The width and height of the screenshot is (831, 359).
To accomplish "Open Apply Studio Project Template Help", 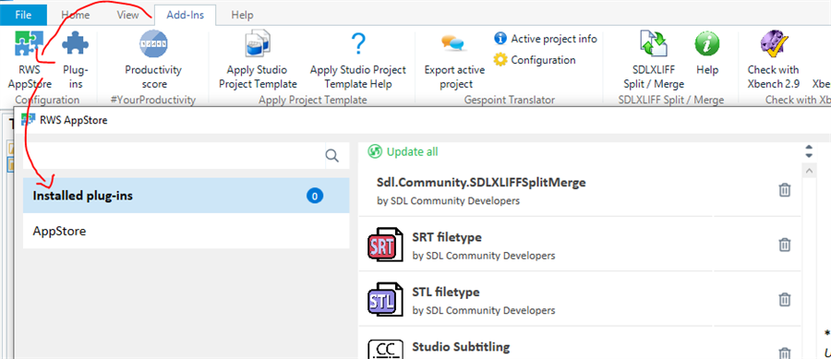I will [x=358, y=59].
